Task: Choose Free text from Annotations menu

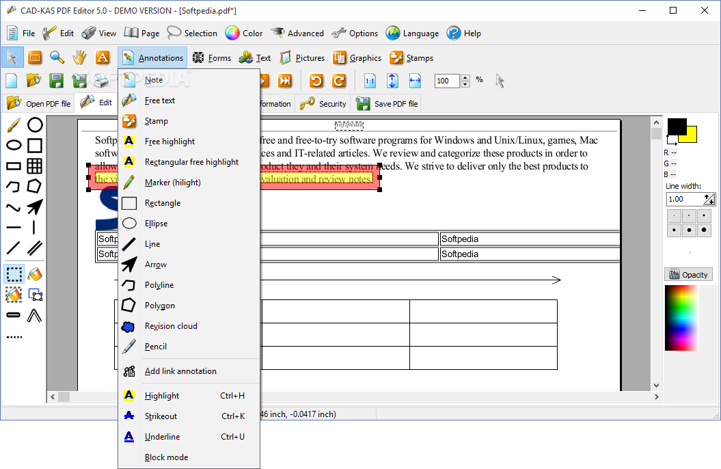Action: (x=189, y=100)
